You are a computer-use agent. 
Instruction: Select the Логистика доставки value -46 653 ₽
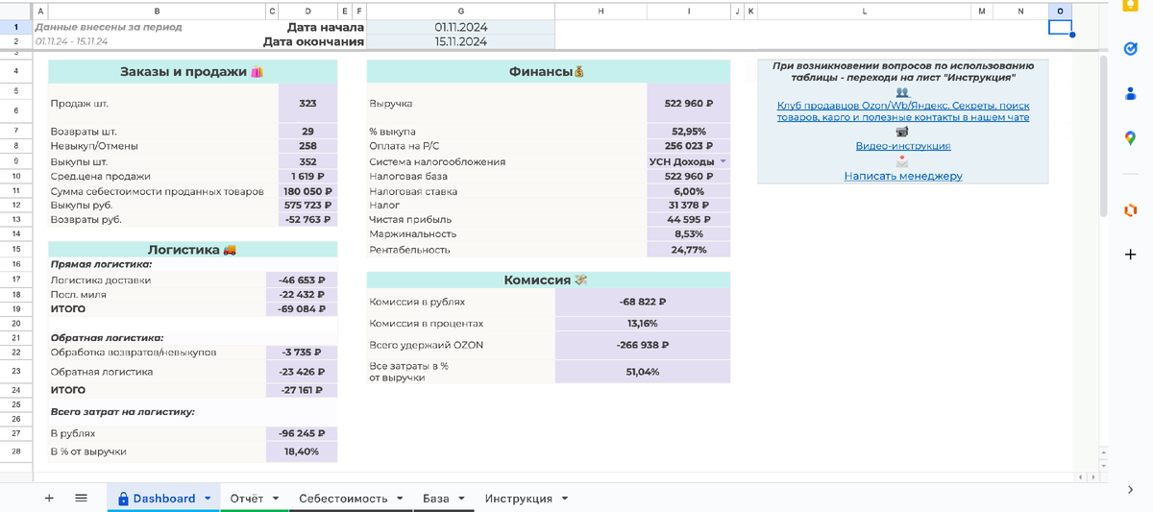[x=302, y=280]
